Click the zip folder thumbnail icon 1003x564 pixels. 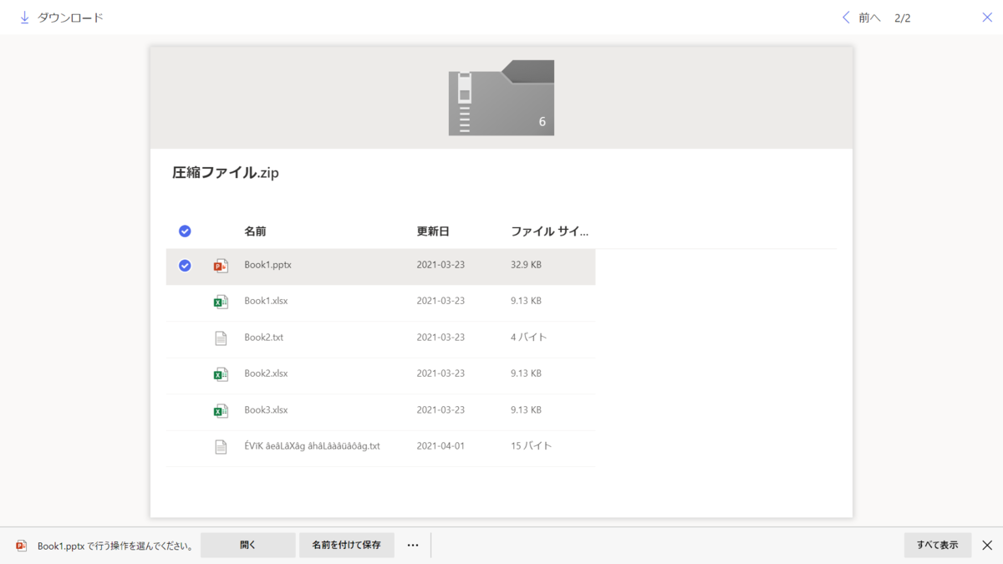(501, 98)
